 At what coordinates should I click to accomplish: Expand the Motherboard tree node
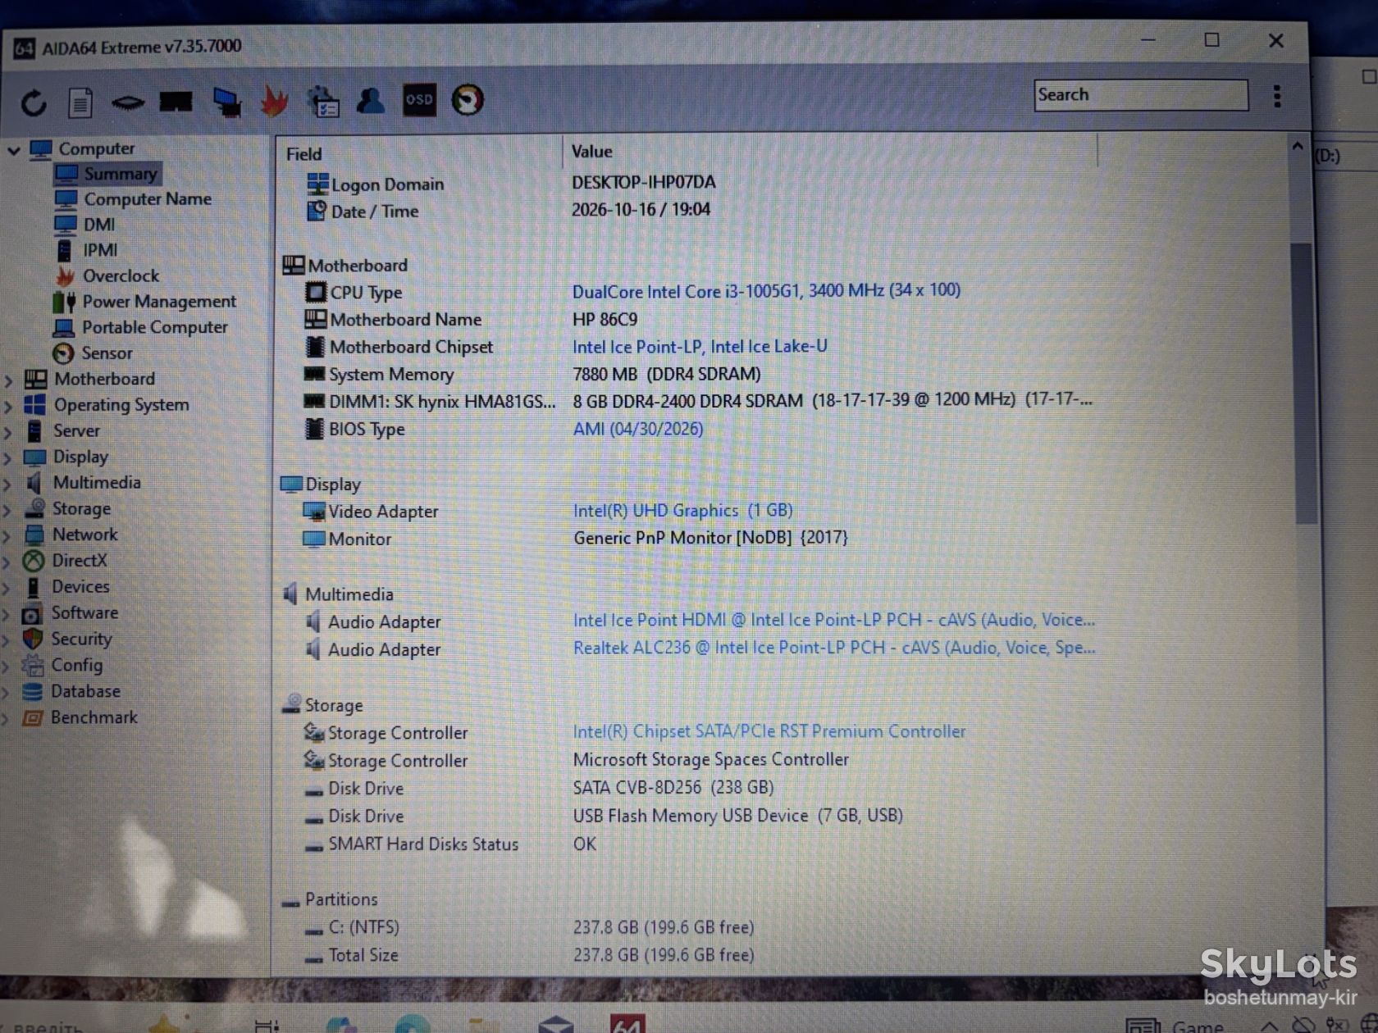8,380
